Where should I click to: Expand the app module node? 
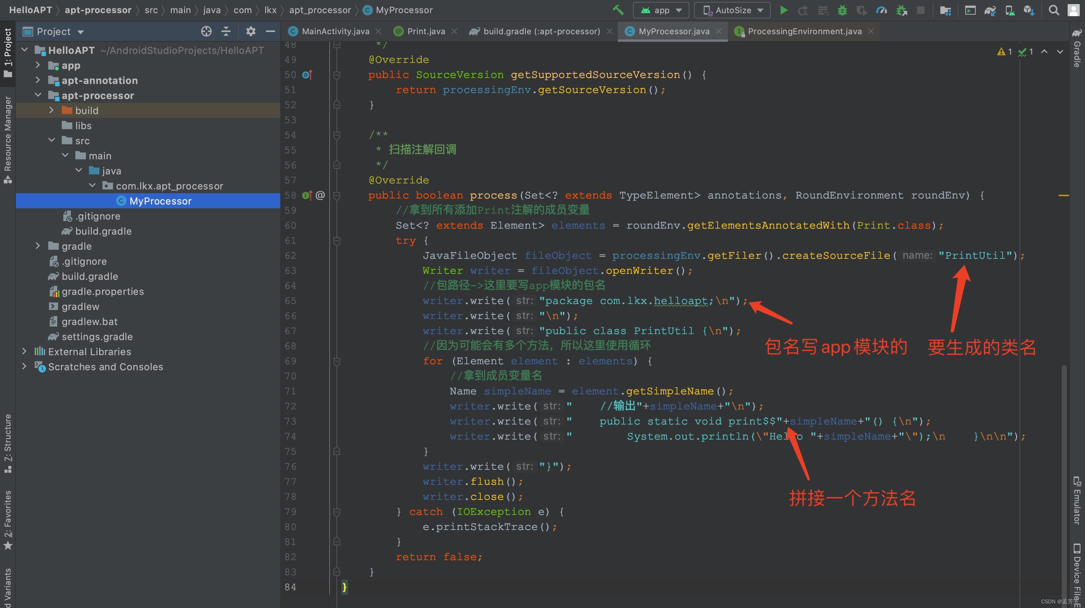pyautogui.click(x=38, y=65)
